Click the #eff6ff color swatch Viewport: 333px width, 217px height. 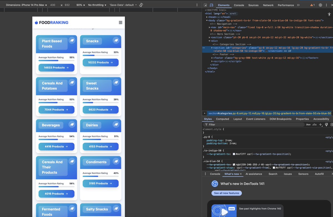tap(274, 168)
